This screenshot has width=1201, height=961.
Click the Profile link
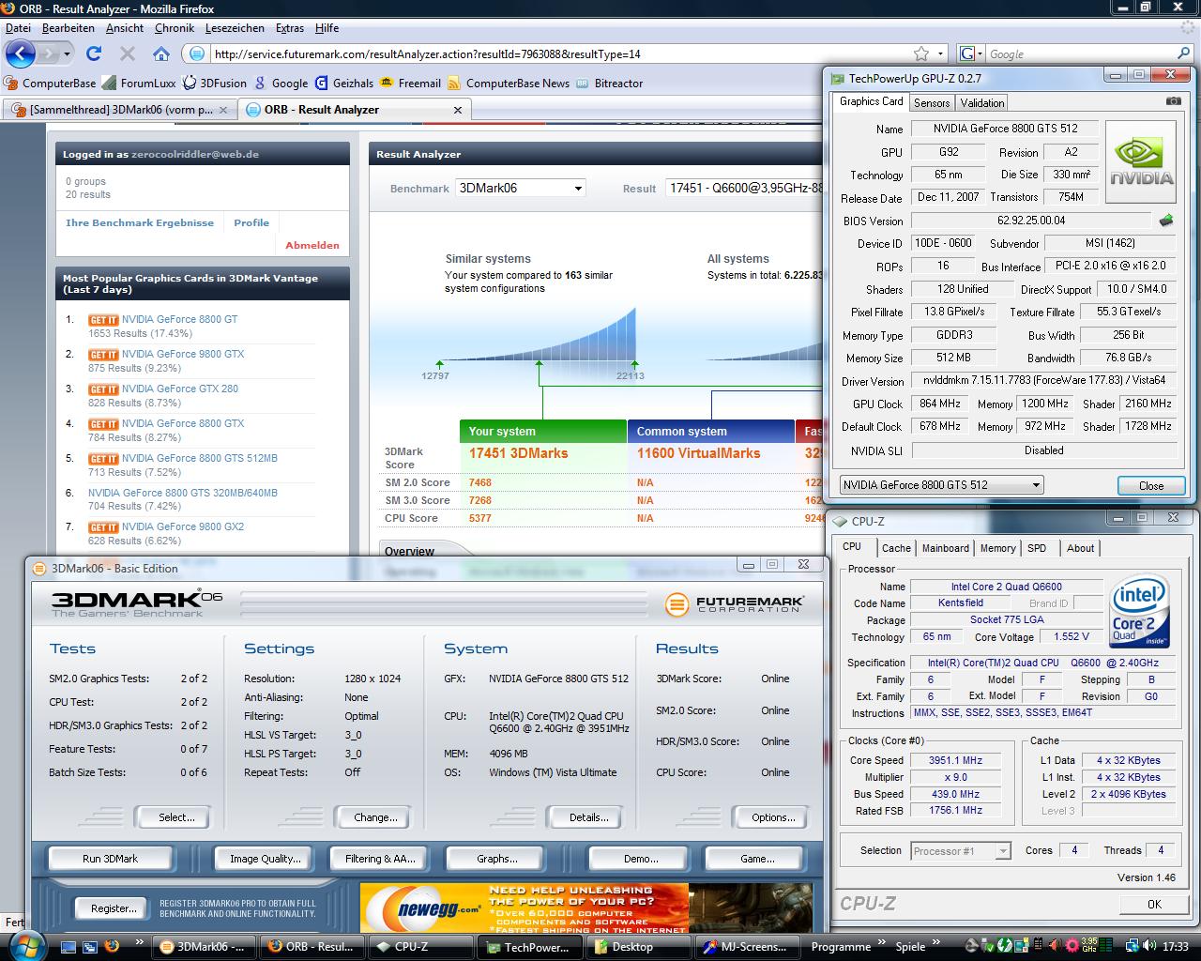pos(251,222)
